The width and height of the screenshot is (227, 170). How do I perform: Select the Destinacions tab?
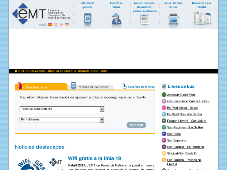[x=41, y=87]
